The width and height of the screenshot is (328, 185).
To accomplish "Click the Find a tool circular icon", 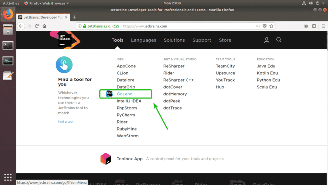I will click(x=64, y=65).
